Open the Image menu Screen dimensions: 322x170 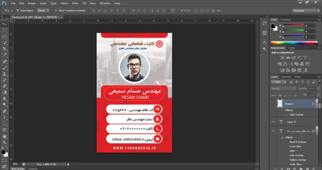tap(32, 3)
